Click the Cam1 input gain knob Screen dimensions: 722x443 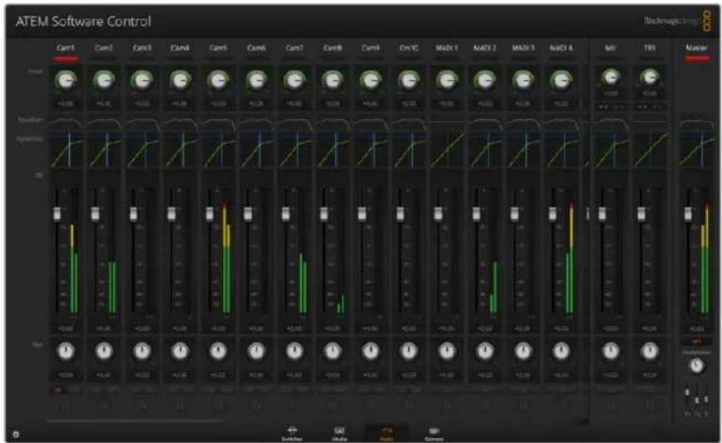pyautogui.click(x=66, y=80)
